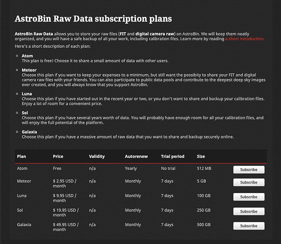The height and width of the screenshot is (244, 281).
Task: Choose Subscribe for the Sol plan
Action: pyautogui.click(x=248, y=211)
